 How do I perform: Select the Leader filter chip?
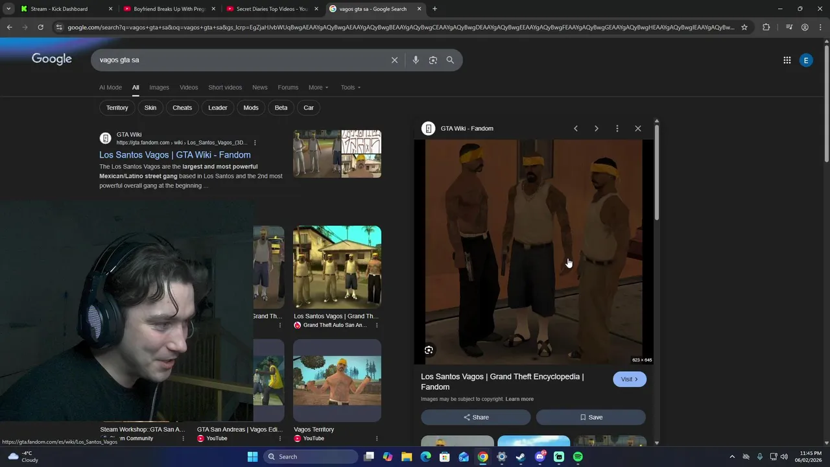(218, 108)
